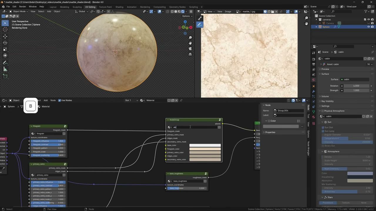
Task: Toggle camera view icon in the 3D viewport
Action: [190, 49]
